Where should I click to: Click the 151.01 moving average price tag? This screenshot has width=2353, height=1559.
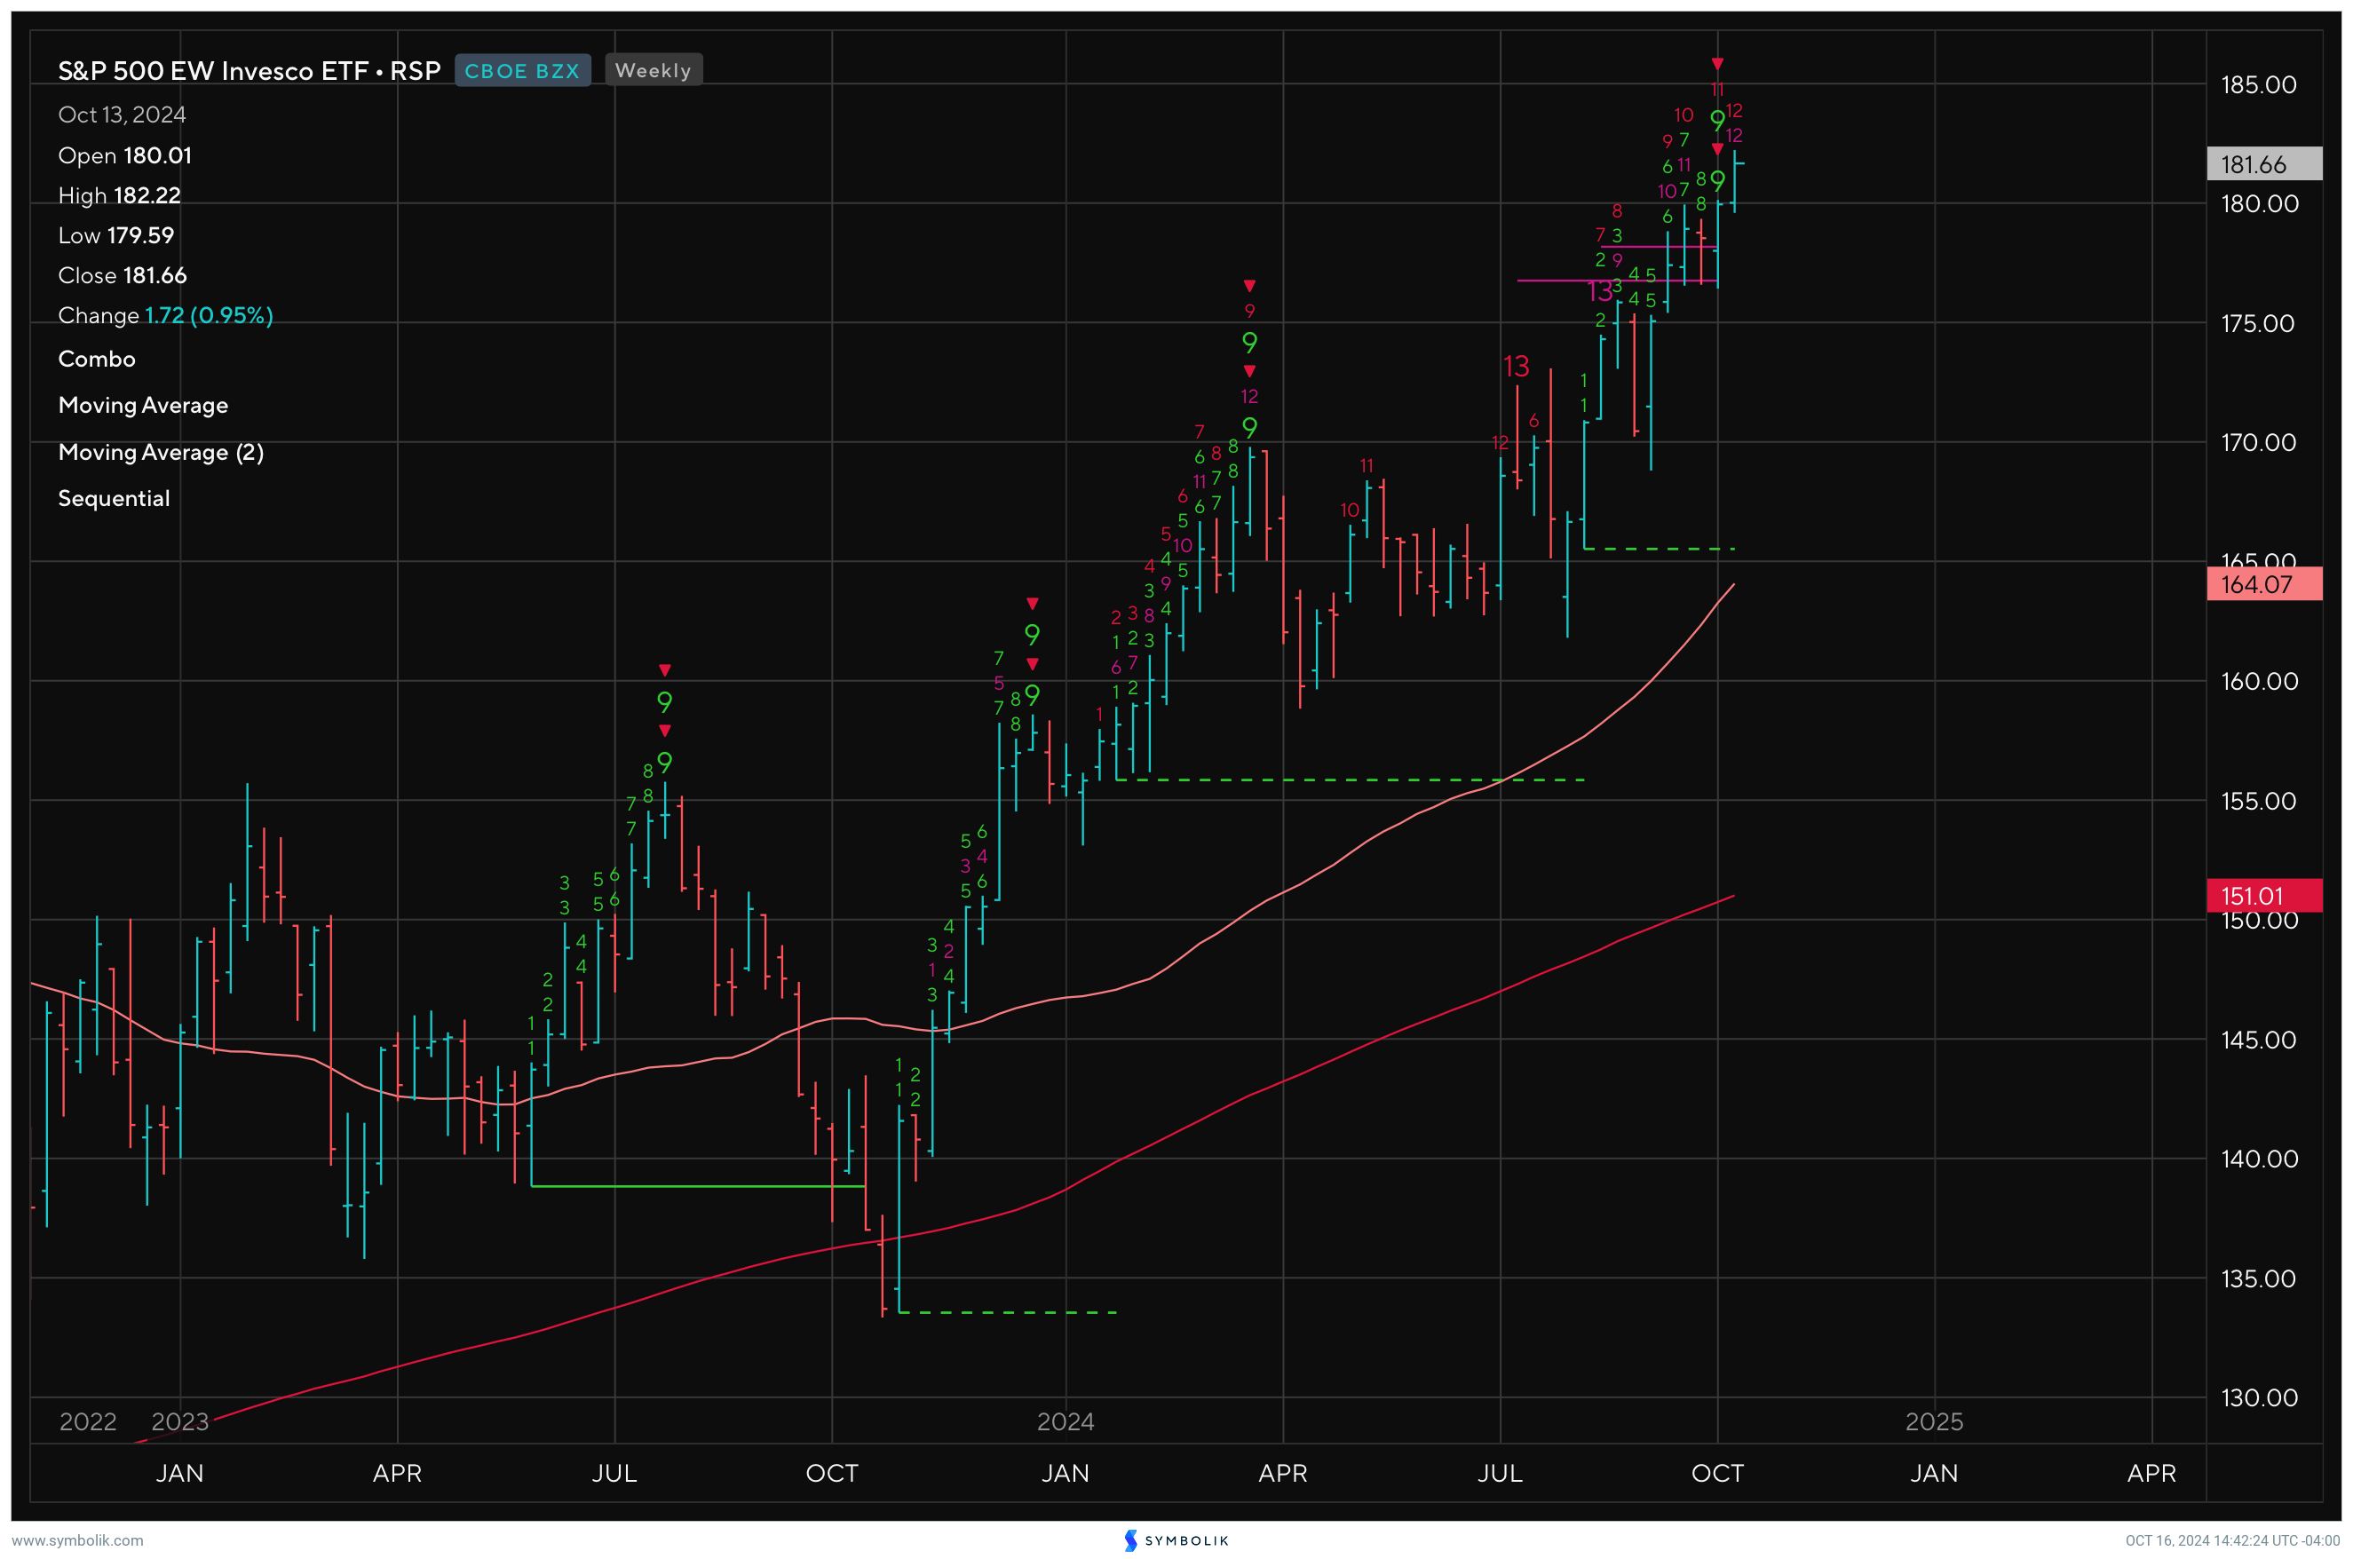[2263, 896]
